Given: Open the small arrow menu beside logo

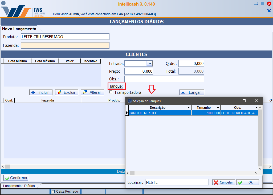Looking at the screenshot, I should tap(48, 9).
